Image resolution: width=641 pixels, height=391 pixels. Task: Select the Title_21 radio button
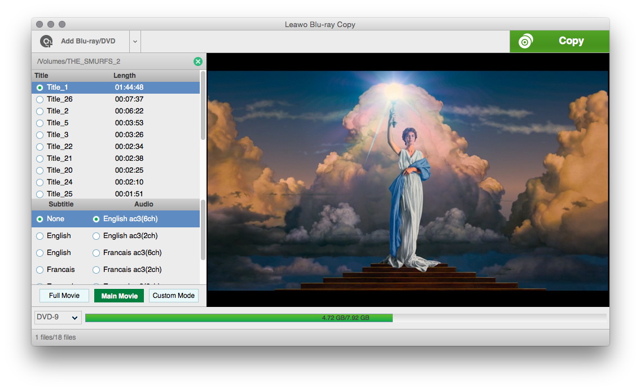39,159
